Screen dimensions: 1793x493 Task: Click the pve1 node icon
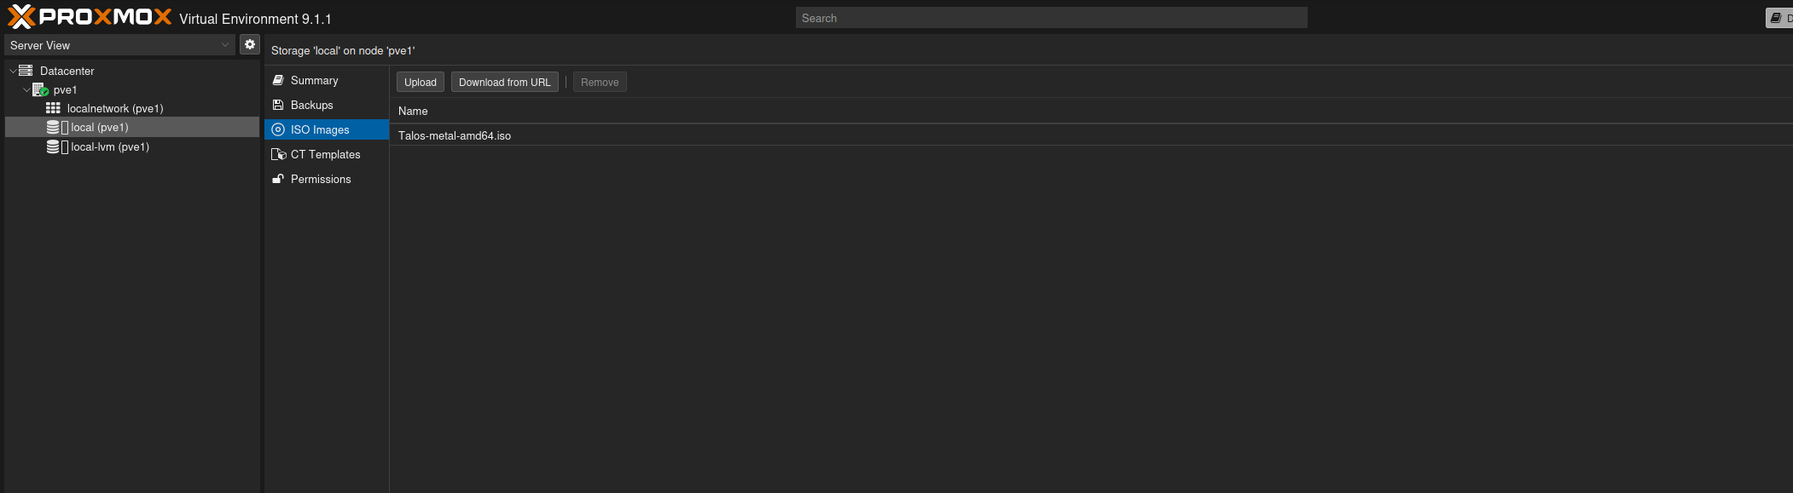click(40, 89)
